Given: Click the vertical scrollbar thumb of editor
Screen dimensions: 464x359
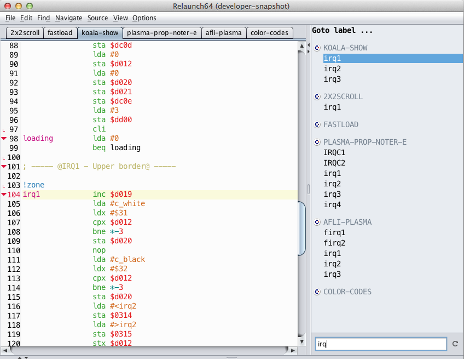Looking at the screenshot, I should coord(301,229).
